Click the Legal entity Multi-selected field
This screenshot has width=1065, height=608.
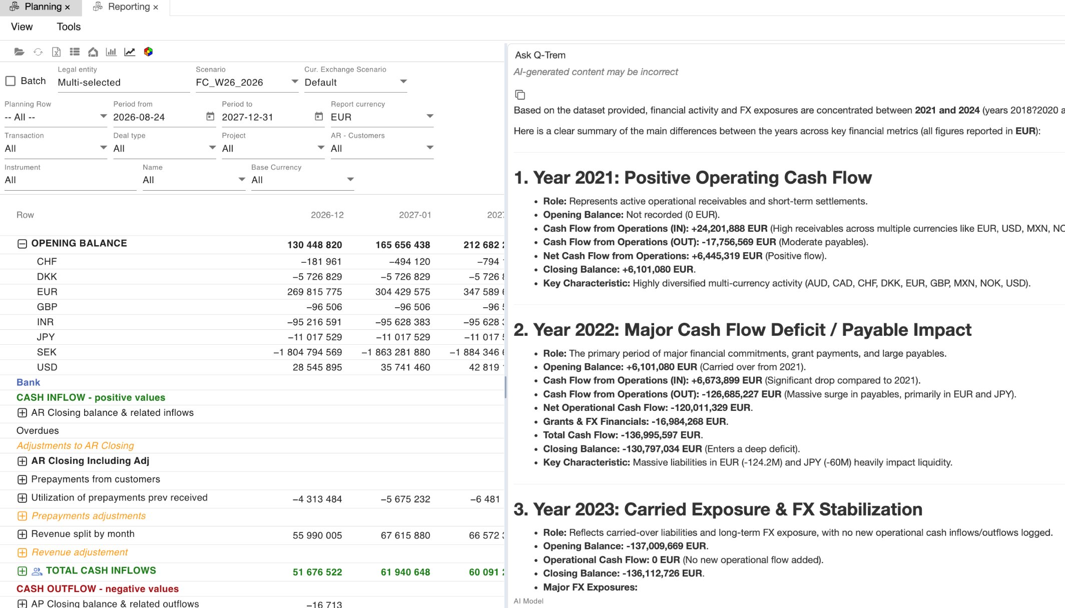tap(124, 83)
